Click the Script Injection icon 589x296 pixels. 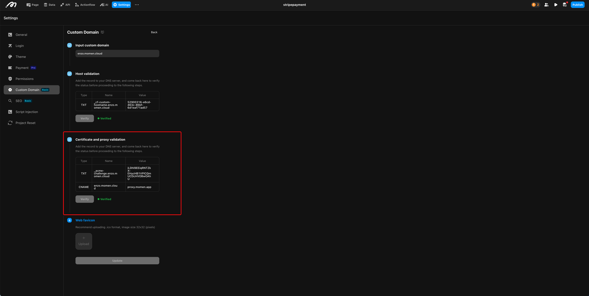pyautogui.click(x=10, y=112)
